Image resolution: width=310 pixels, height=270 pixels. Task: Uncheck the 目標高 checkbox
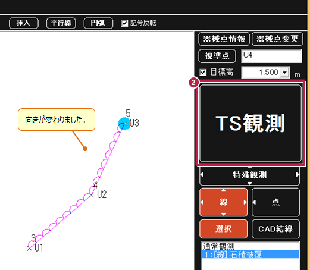tap(203, 72)
